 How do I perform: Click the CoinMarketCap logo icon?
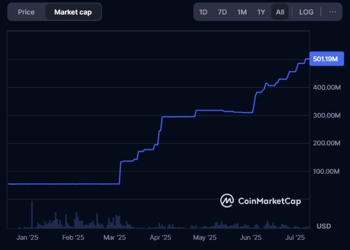(227, 201)
